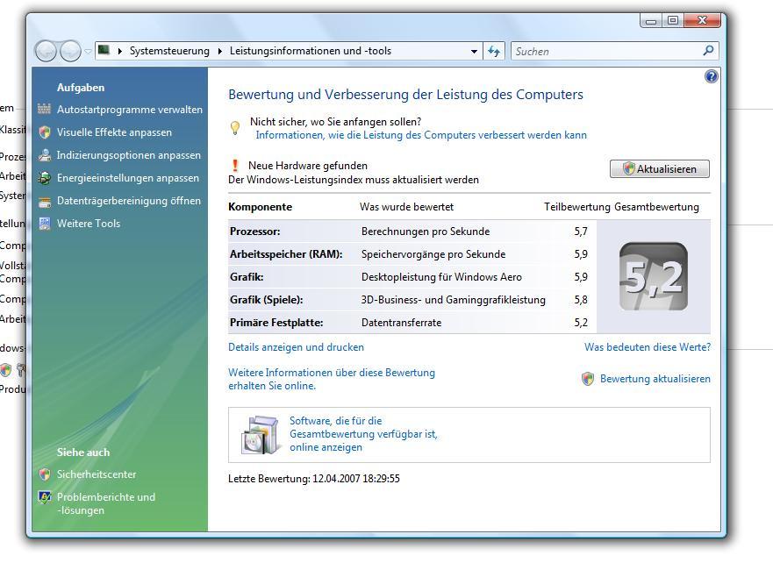Click the red exclamation warning icon

pyautogui.click(x=235, y=166)
